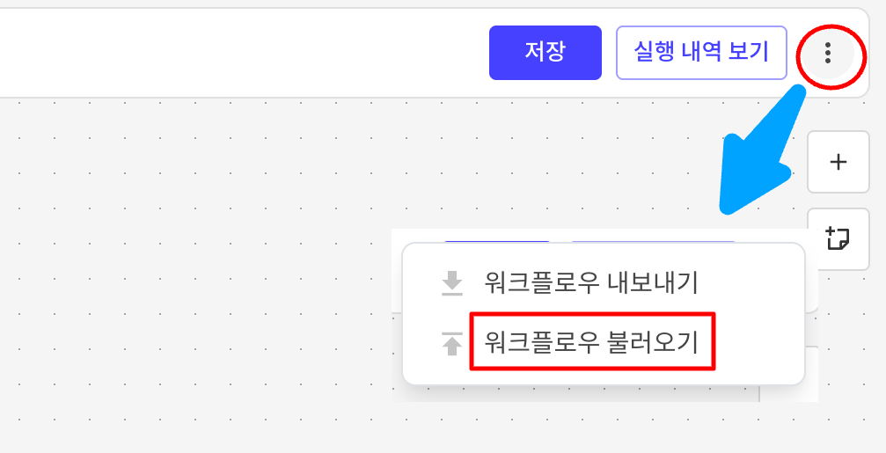The width and height of the screenshot is (886, 453).
Task: Create a note using the note button
Action: [838, 237]
